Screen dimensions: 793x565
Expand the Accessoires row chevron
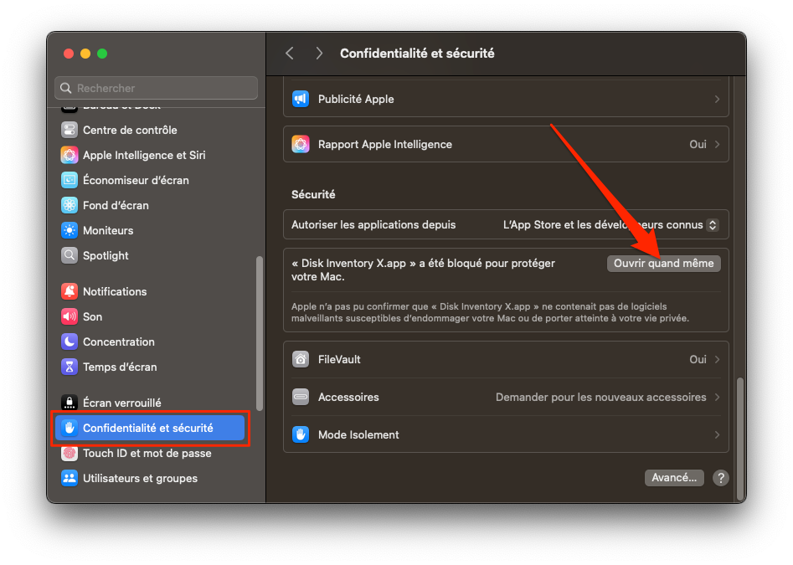[x=717, y=398]
